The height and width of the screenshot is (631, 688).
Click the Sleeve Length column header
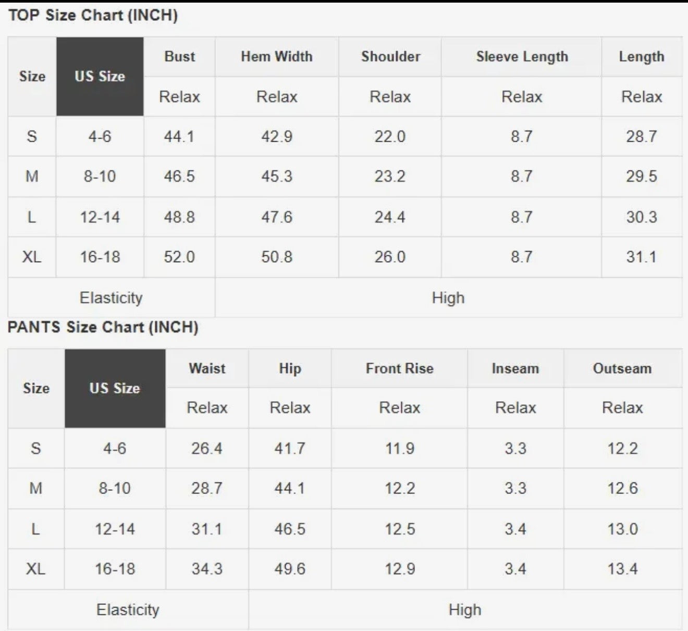[x=522, y=57]
